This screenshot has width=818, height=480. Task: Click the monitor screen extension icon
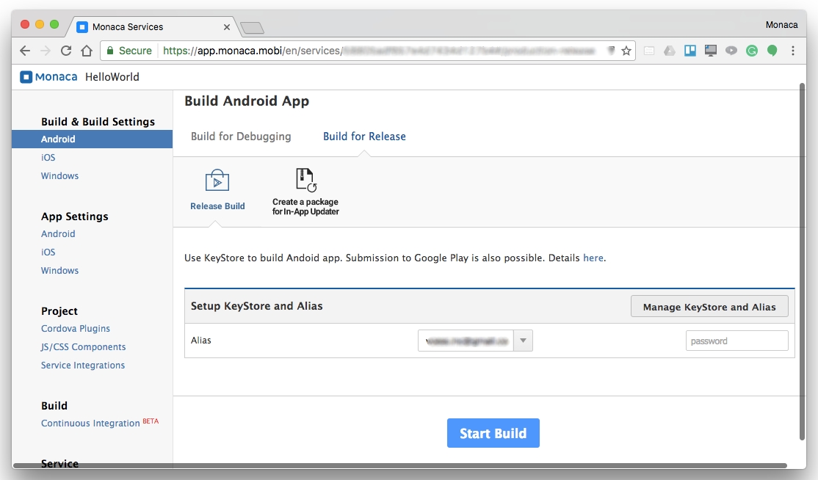(x=711, y=51)
